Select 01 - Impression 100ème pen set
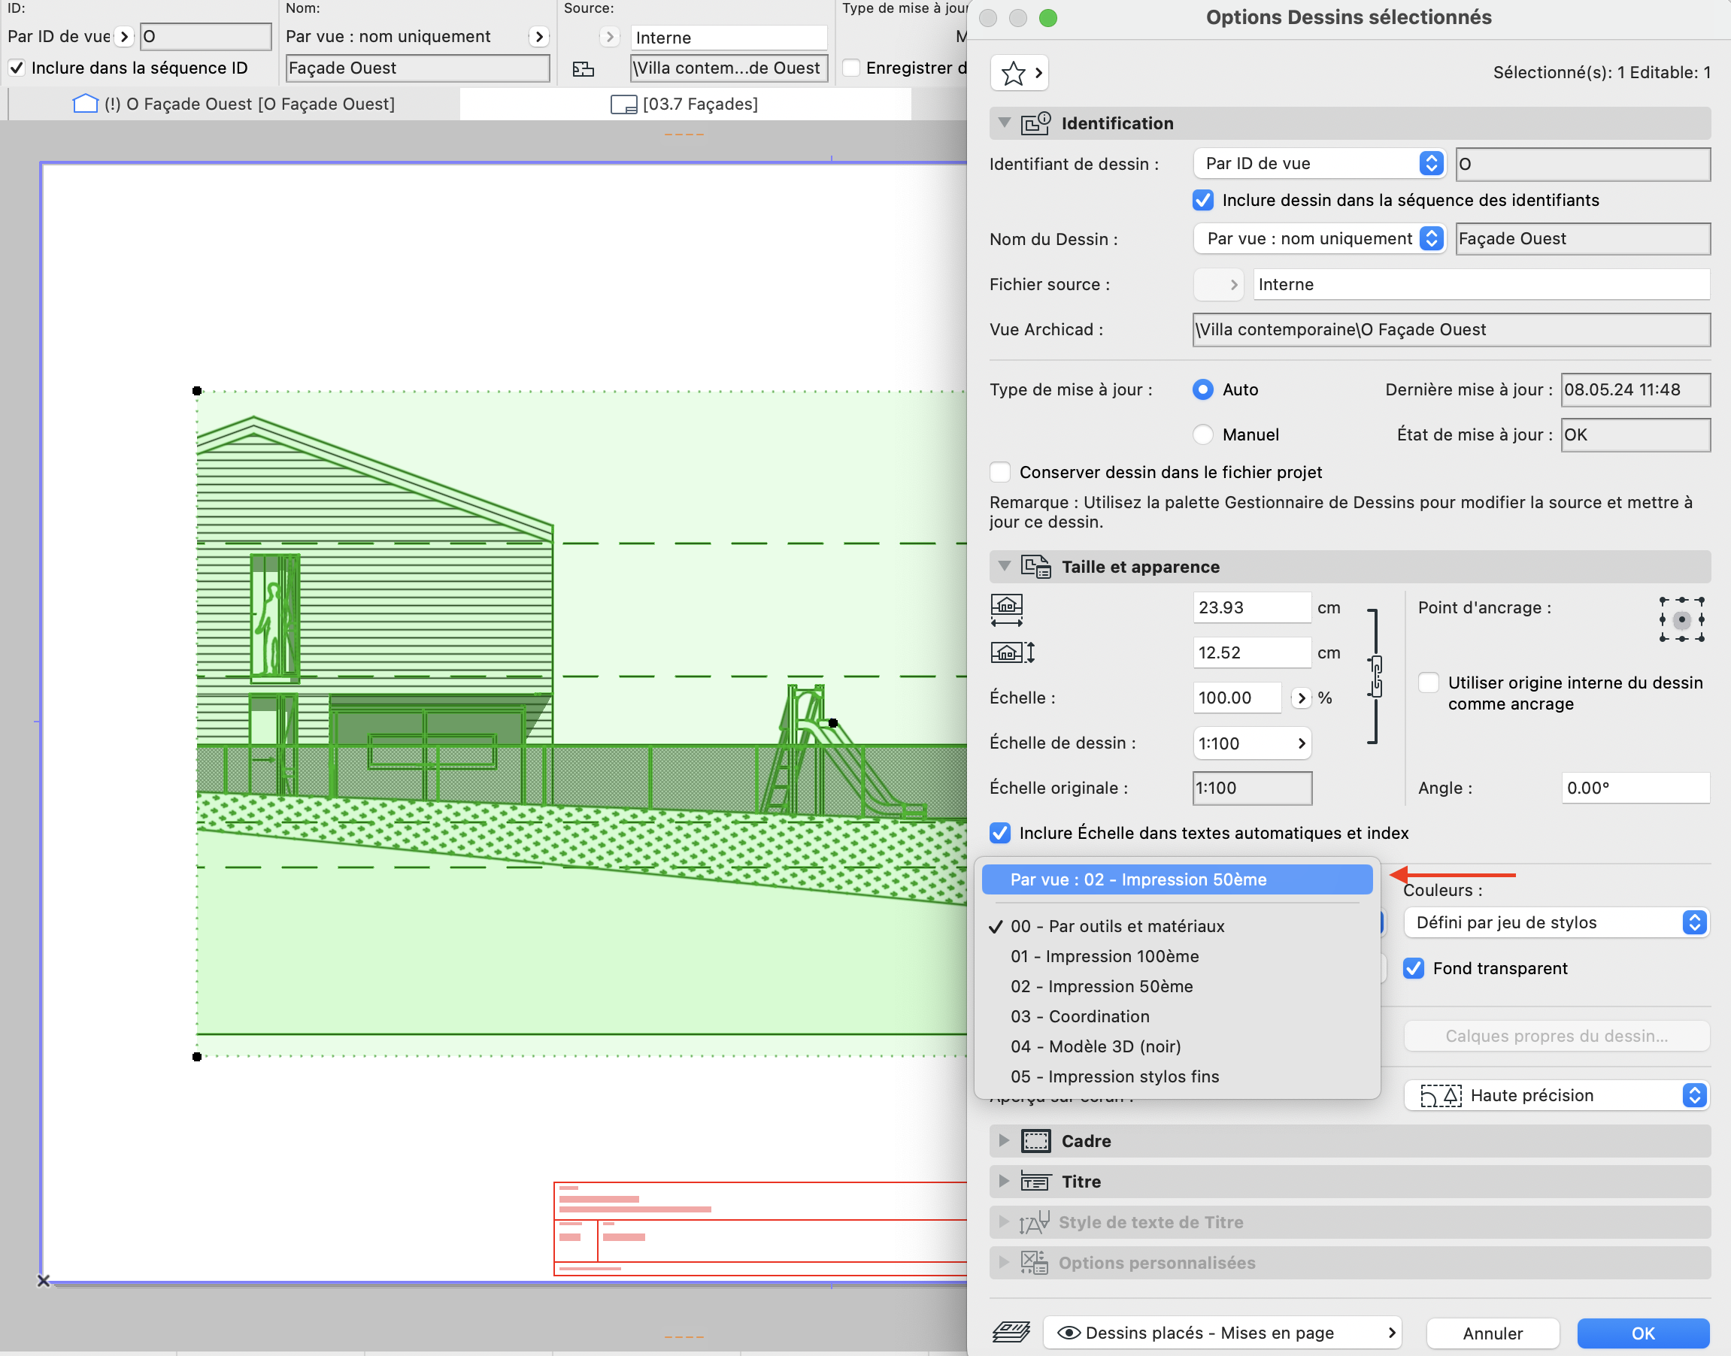Viewport: 1731px width, 1356px height. pos(1177,957)
